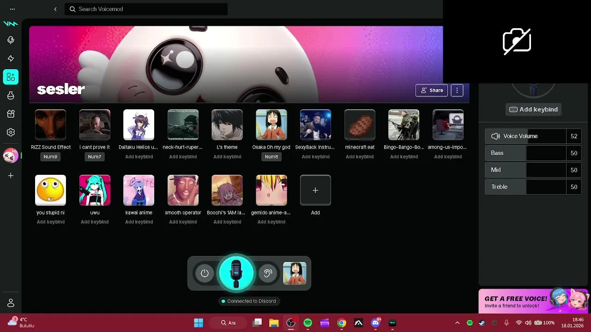Play the uwu sound
The height and width of the screenshot is (332, 591).
click(95, 190)
